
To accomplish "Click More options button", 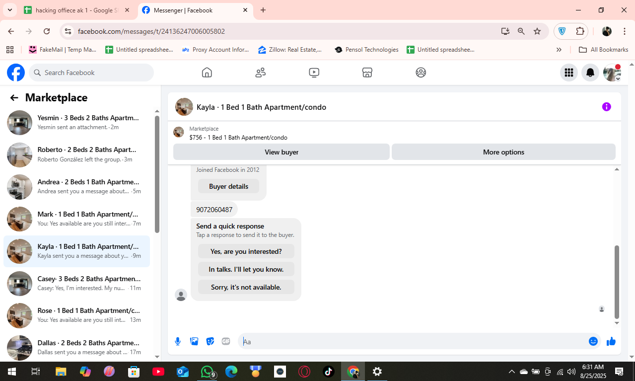I will [503, 152].
